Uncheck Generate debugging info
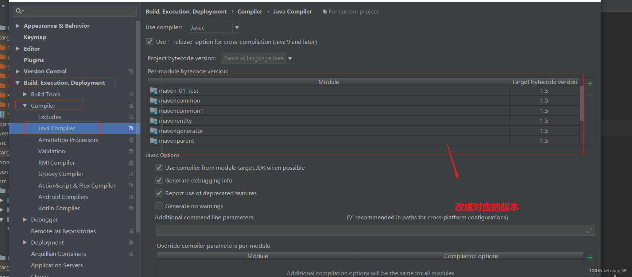632x277 pixels. pyautogui.click(x=159, y=180)
